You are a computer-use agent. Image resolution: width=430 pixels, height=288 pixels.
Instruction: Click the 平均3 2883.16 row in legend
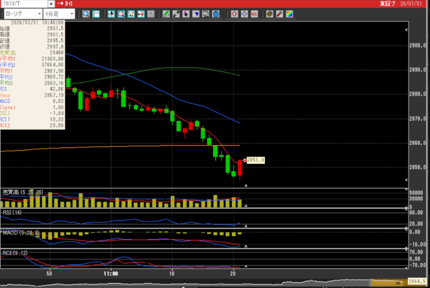[x=32, y=83]
